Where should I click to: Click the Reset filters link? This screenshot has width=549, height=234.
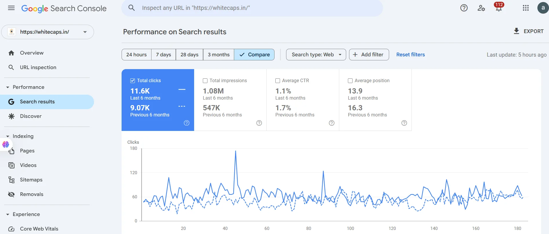(x=411, y=55)
